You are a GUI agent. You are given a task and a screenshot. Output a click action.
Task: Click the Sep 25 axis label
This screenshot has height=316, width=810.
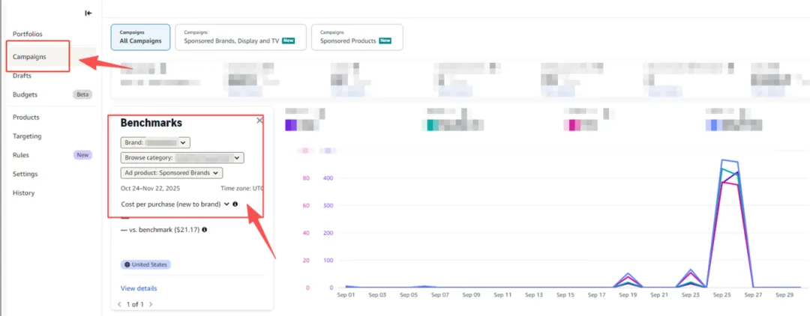point(721,295)
